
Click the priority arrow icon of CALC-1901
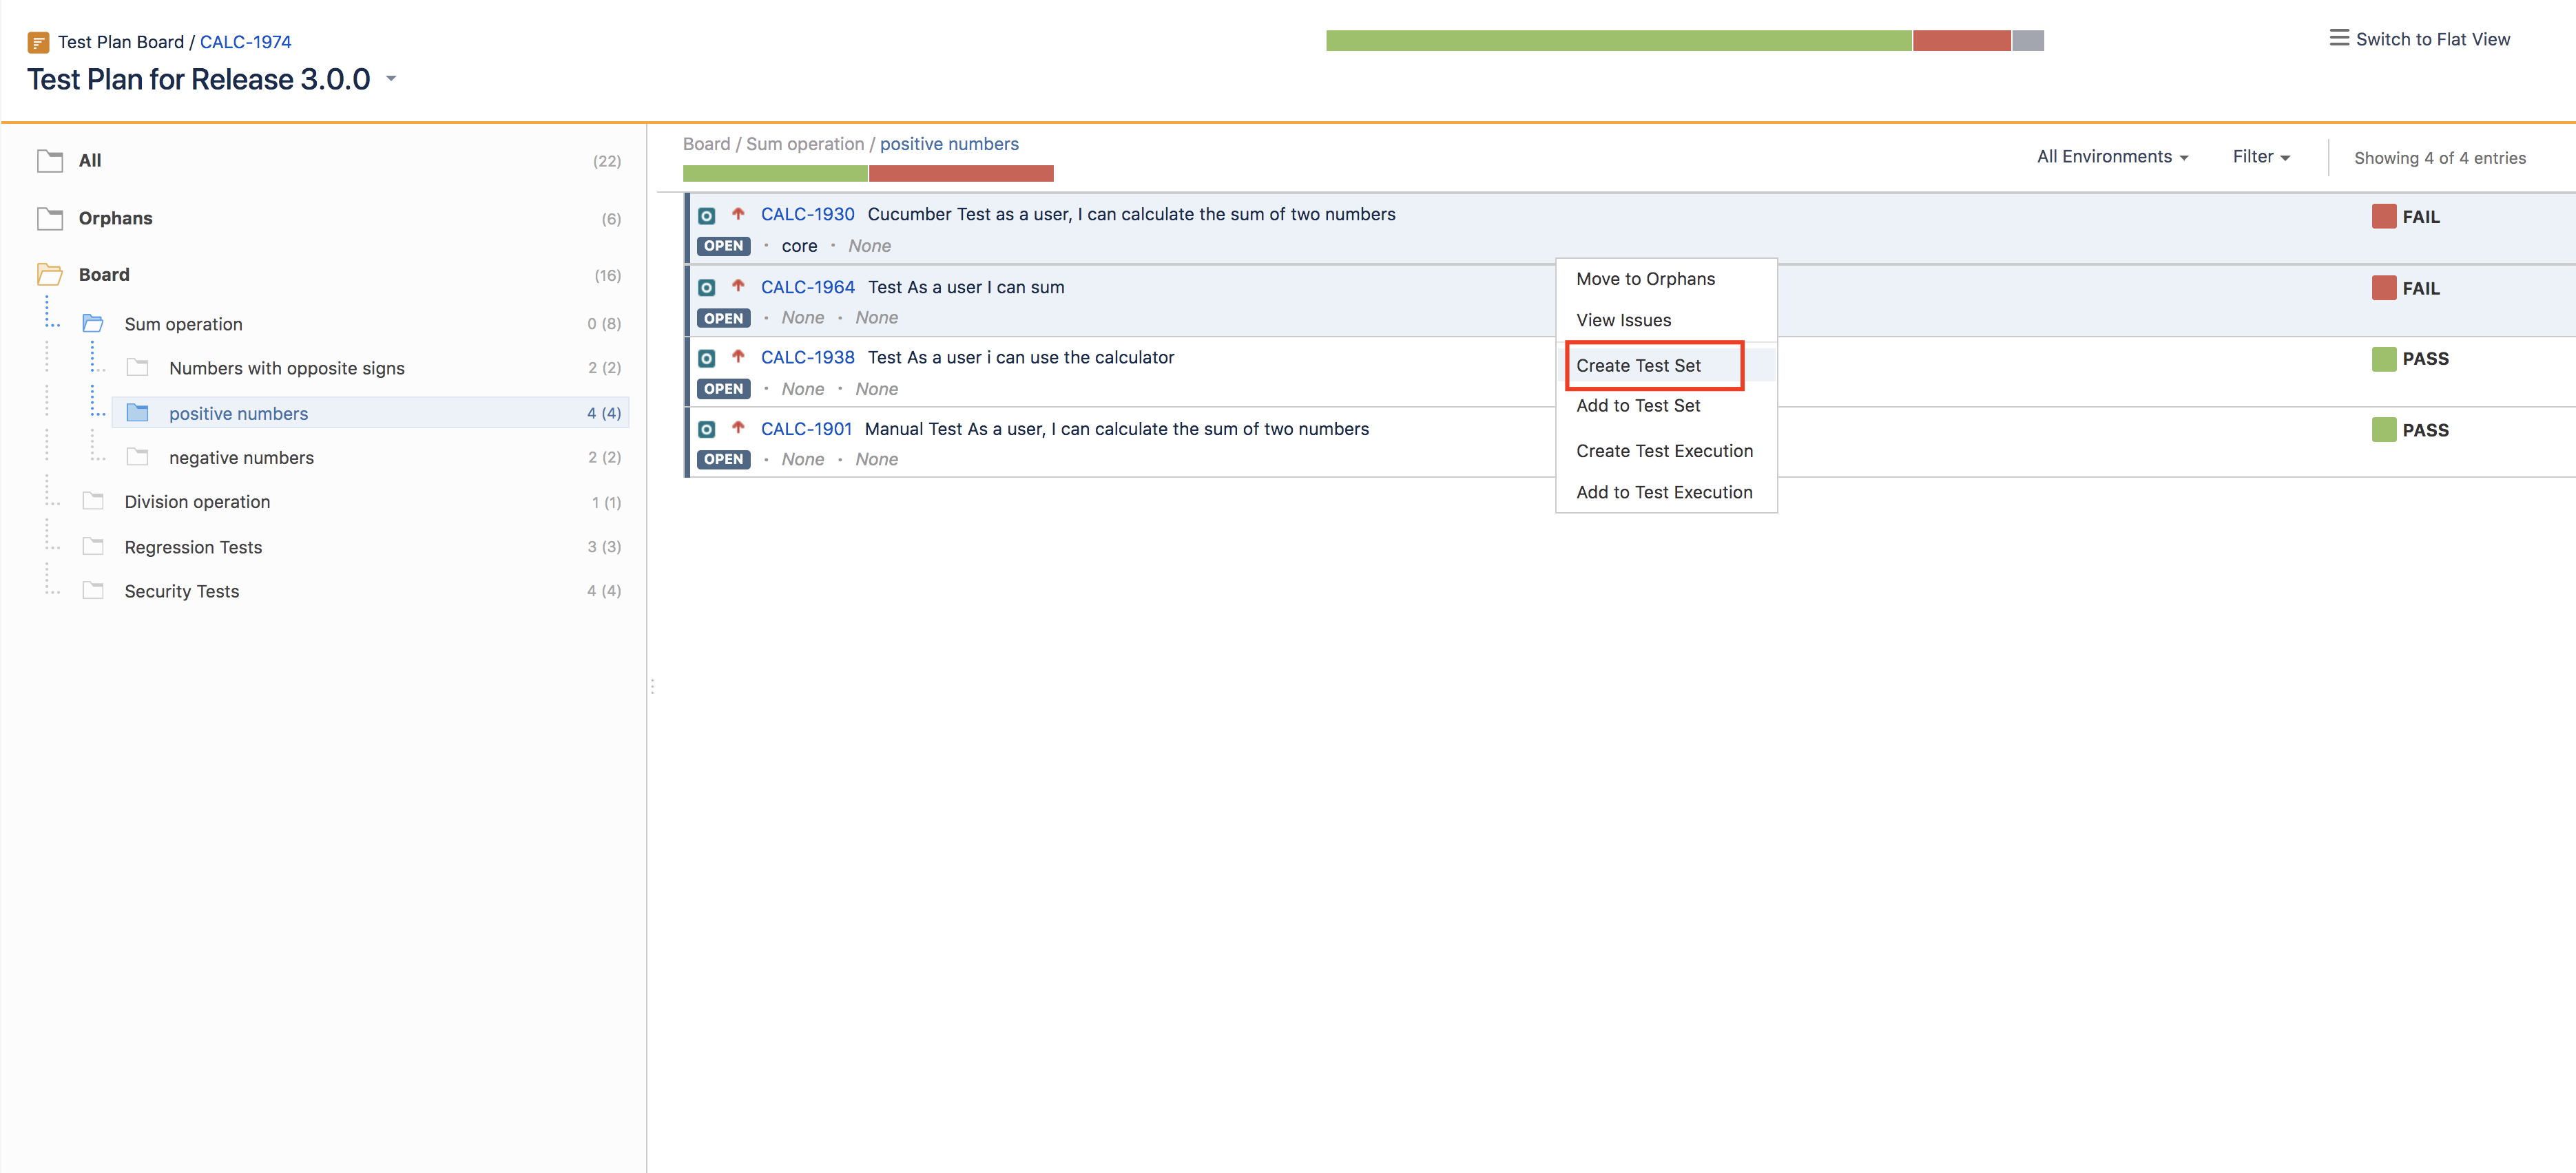(x=738, y=427)
